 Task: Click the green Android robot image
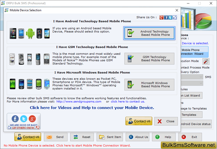pos(30,33)
